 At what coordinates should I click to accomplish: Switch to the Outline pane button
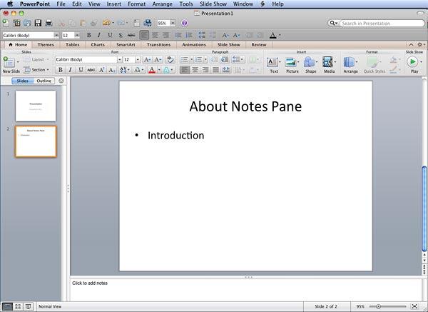click(x=44, y=81)
